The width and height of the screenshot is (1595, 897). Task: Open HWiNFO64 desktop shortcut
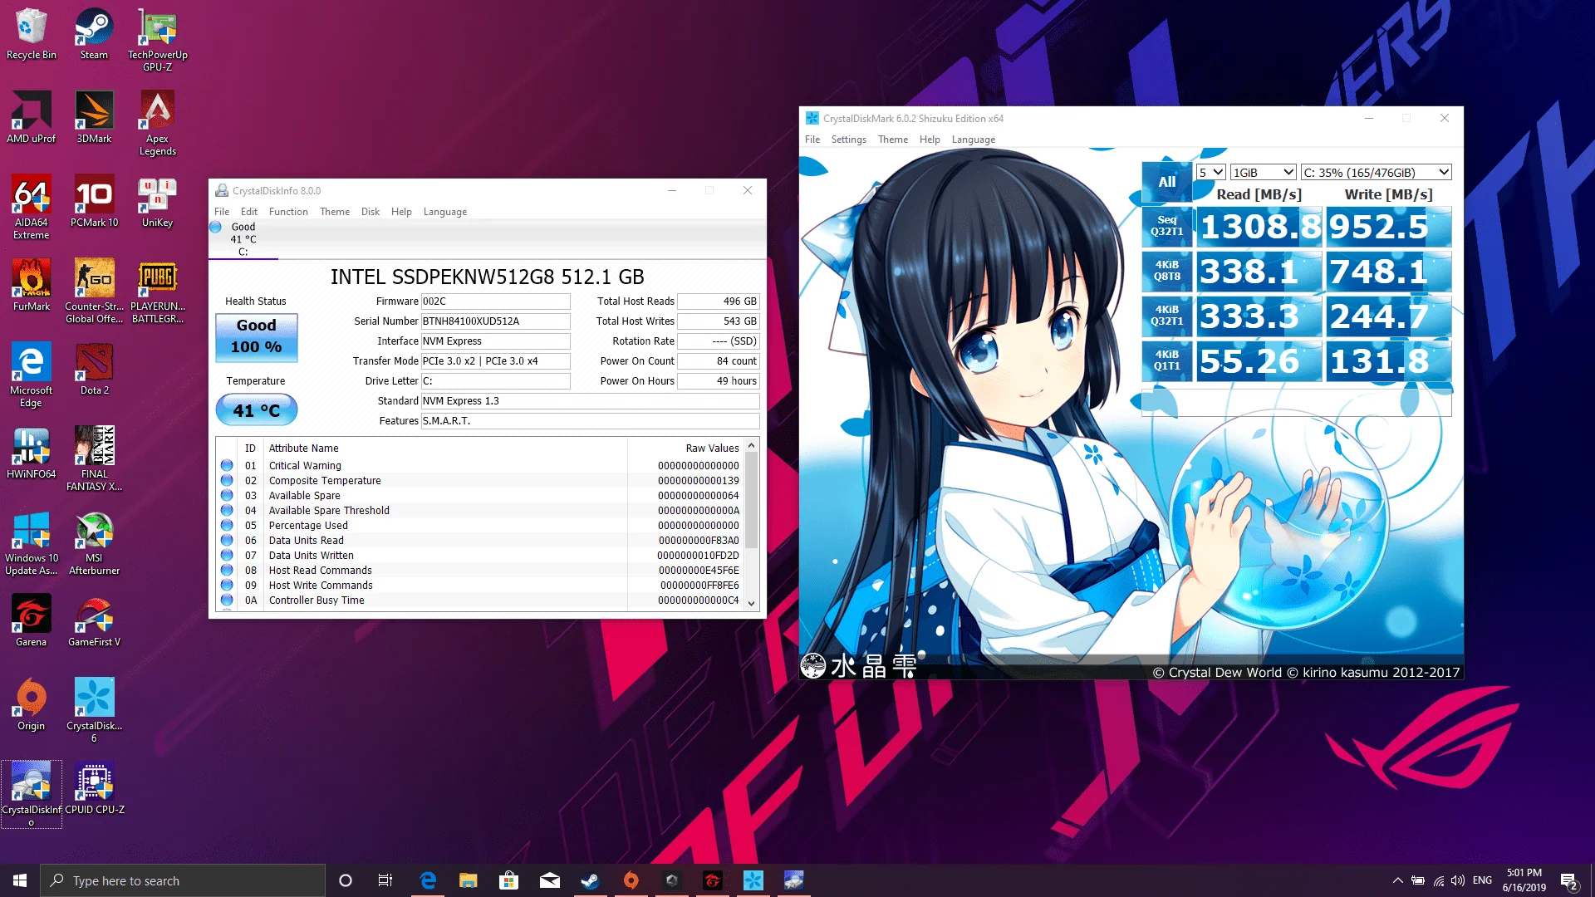coord(32,451)
